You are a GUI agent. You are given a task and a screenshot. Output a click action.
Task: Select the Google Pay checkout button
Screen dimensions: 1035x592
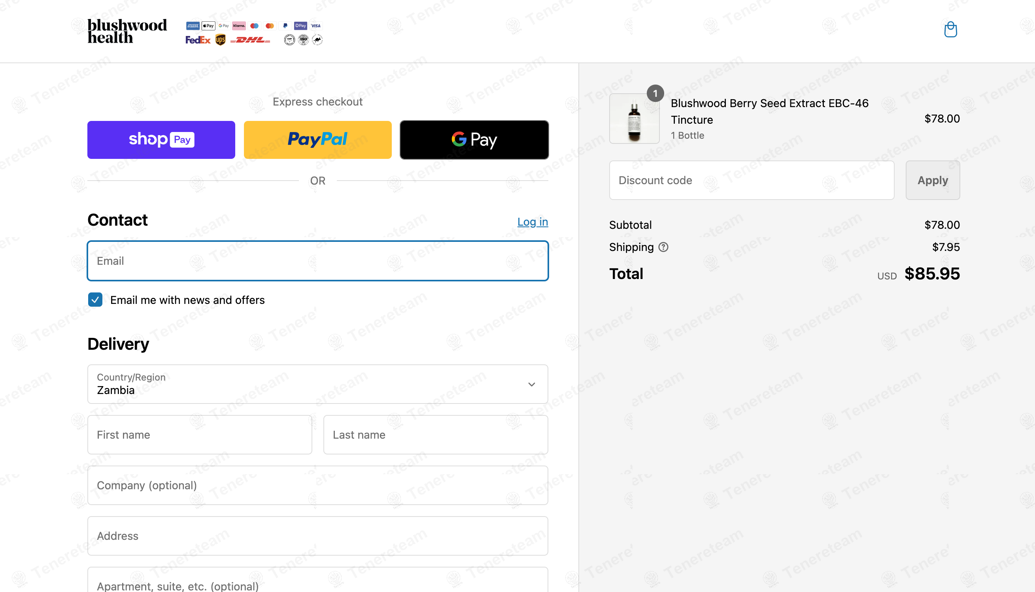[x=474, y=140]
